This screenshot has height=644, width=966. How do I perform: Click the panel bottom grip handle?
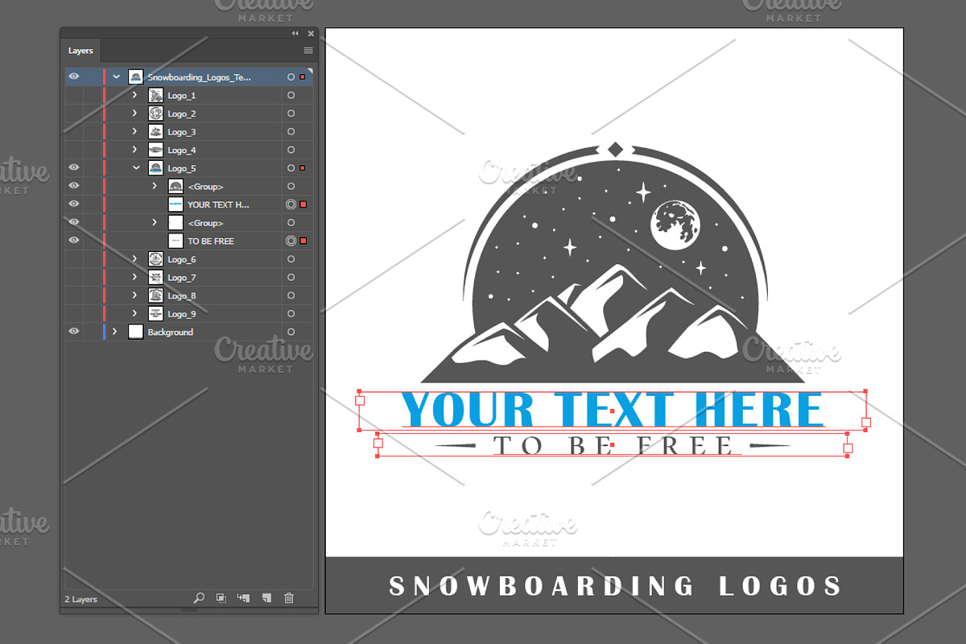tap(190, 609)
